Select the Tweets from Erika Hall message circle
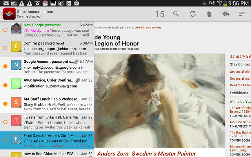 (x=5, y=122)
